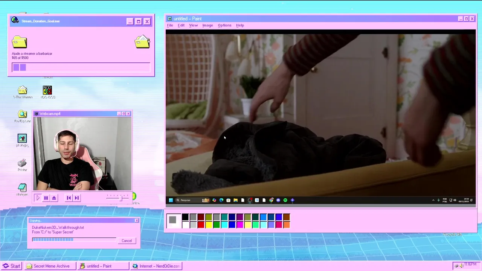Open the Help menu in Paint

tap(240, 25)
